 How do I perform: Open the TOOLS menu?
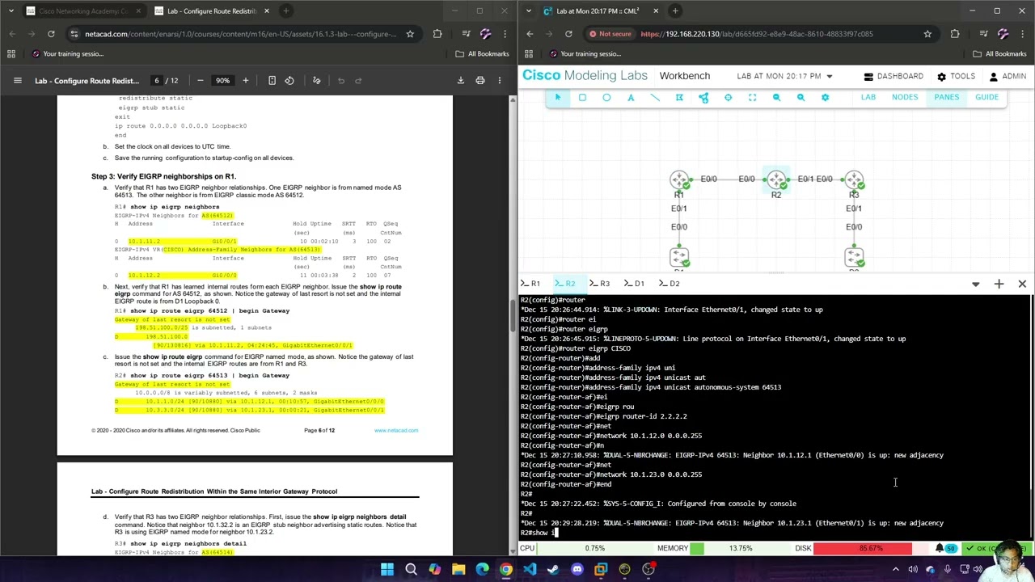coord(956,76)
